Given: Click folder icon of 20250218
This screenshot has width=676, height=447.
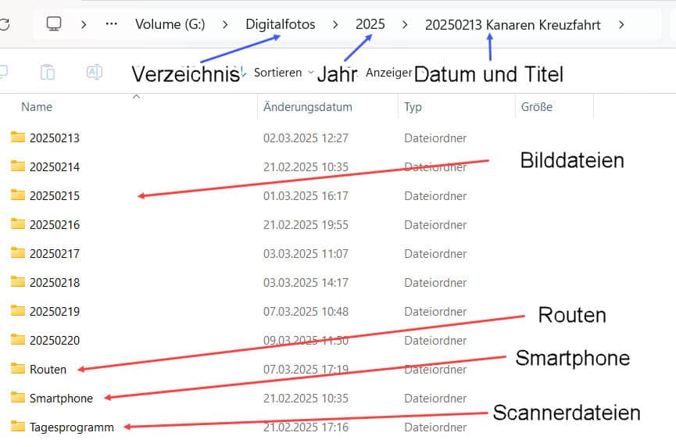Looking at the screenshot, I should [x=18, y=281].
